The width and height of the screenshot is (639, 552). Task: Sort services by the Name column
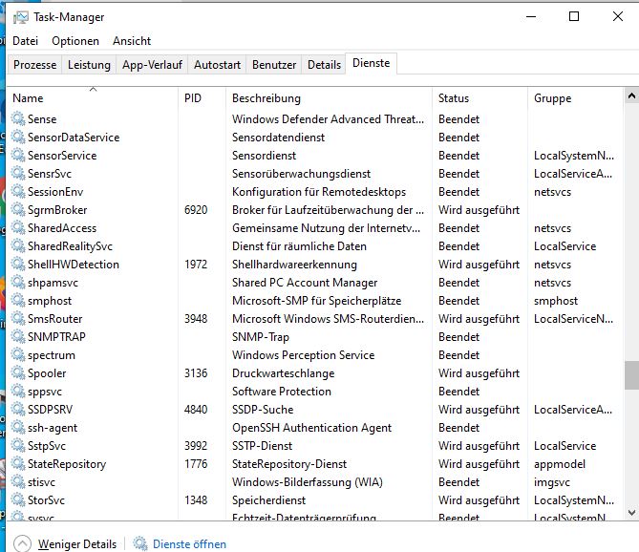click(93, 98)
